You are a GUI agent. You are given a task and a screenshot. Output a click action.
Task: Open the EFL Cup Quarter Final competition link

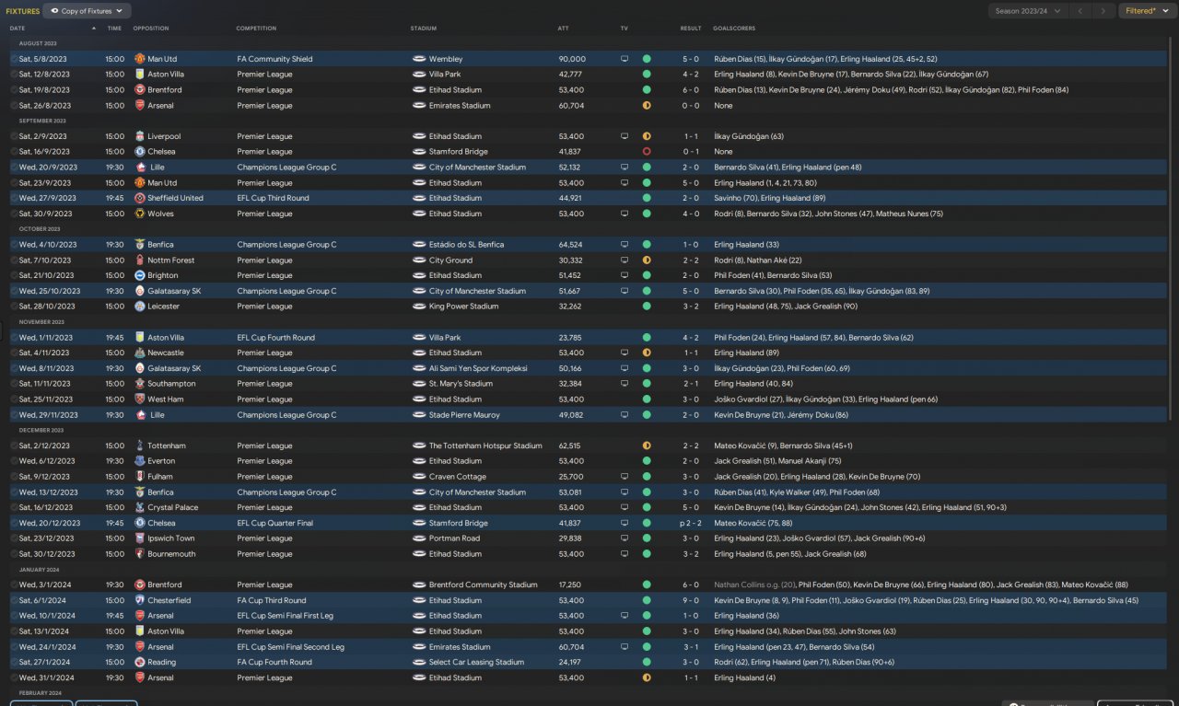click(x=274, y=523)
